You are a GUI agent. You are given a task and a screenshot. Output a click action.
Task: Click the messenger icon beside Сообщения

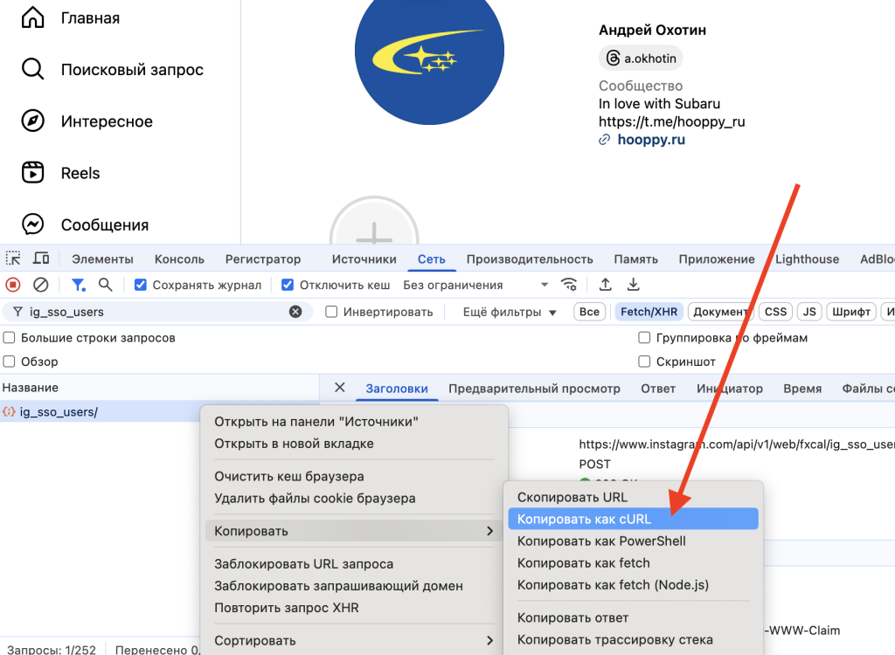32,224
